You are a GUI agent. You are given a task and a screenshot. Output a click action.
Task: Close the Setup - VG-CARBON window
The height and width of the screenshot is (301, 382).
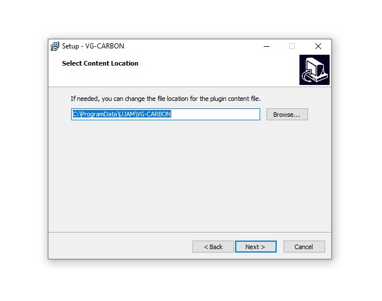(x=318, y=46)
